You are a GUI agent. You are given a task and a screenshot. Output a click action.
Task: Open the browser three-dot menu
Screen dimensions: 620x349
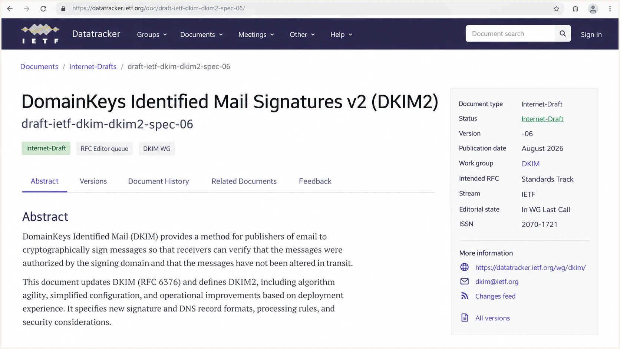click(x=610, y=9)
